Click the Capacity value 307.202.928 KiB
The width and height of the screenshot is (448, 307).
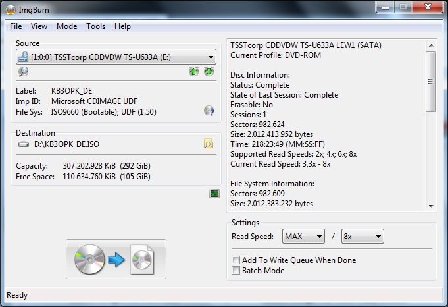pyautogui.click(x=89, y=166)
